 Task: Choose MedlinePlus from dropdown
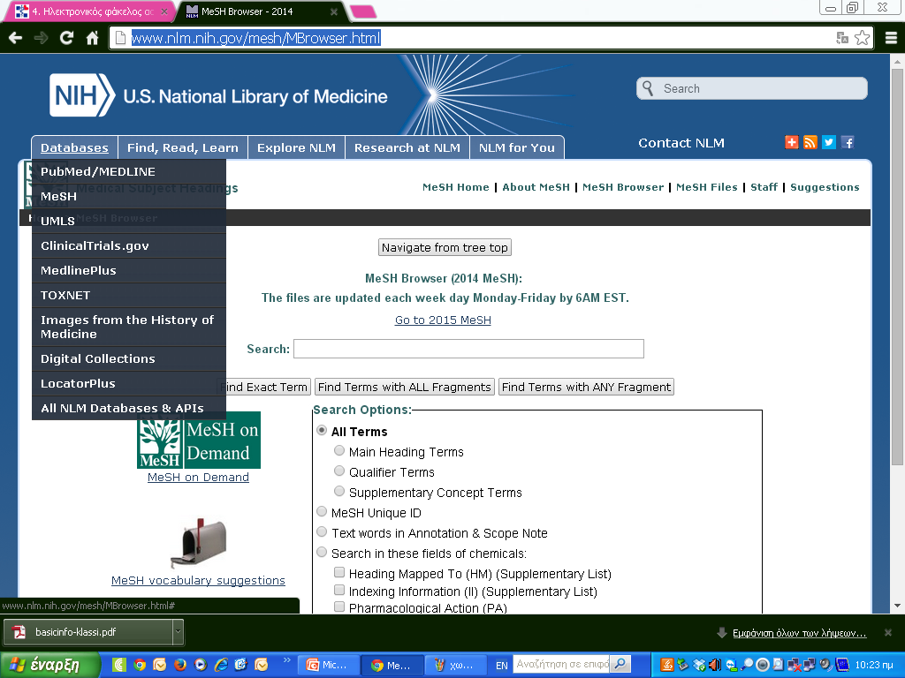pos(129,271)
